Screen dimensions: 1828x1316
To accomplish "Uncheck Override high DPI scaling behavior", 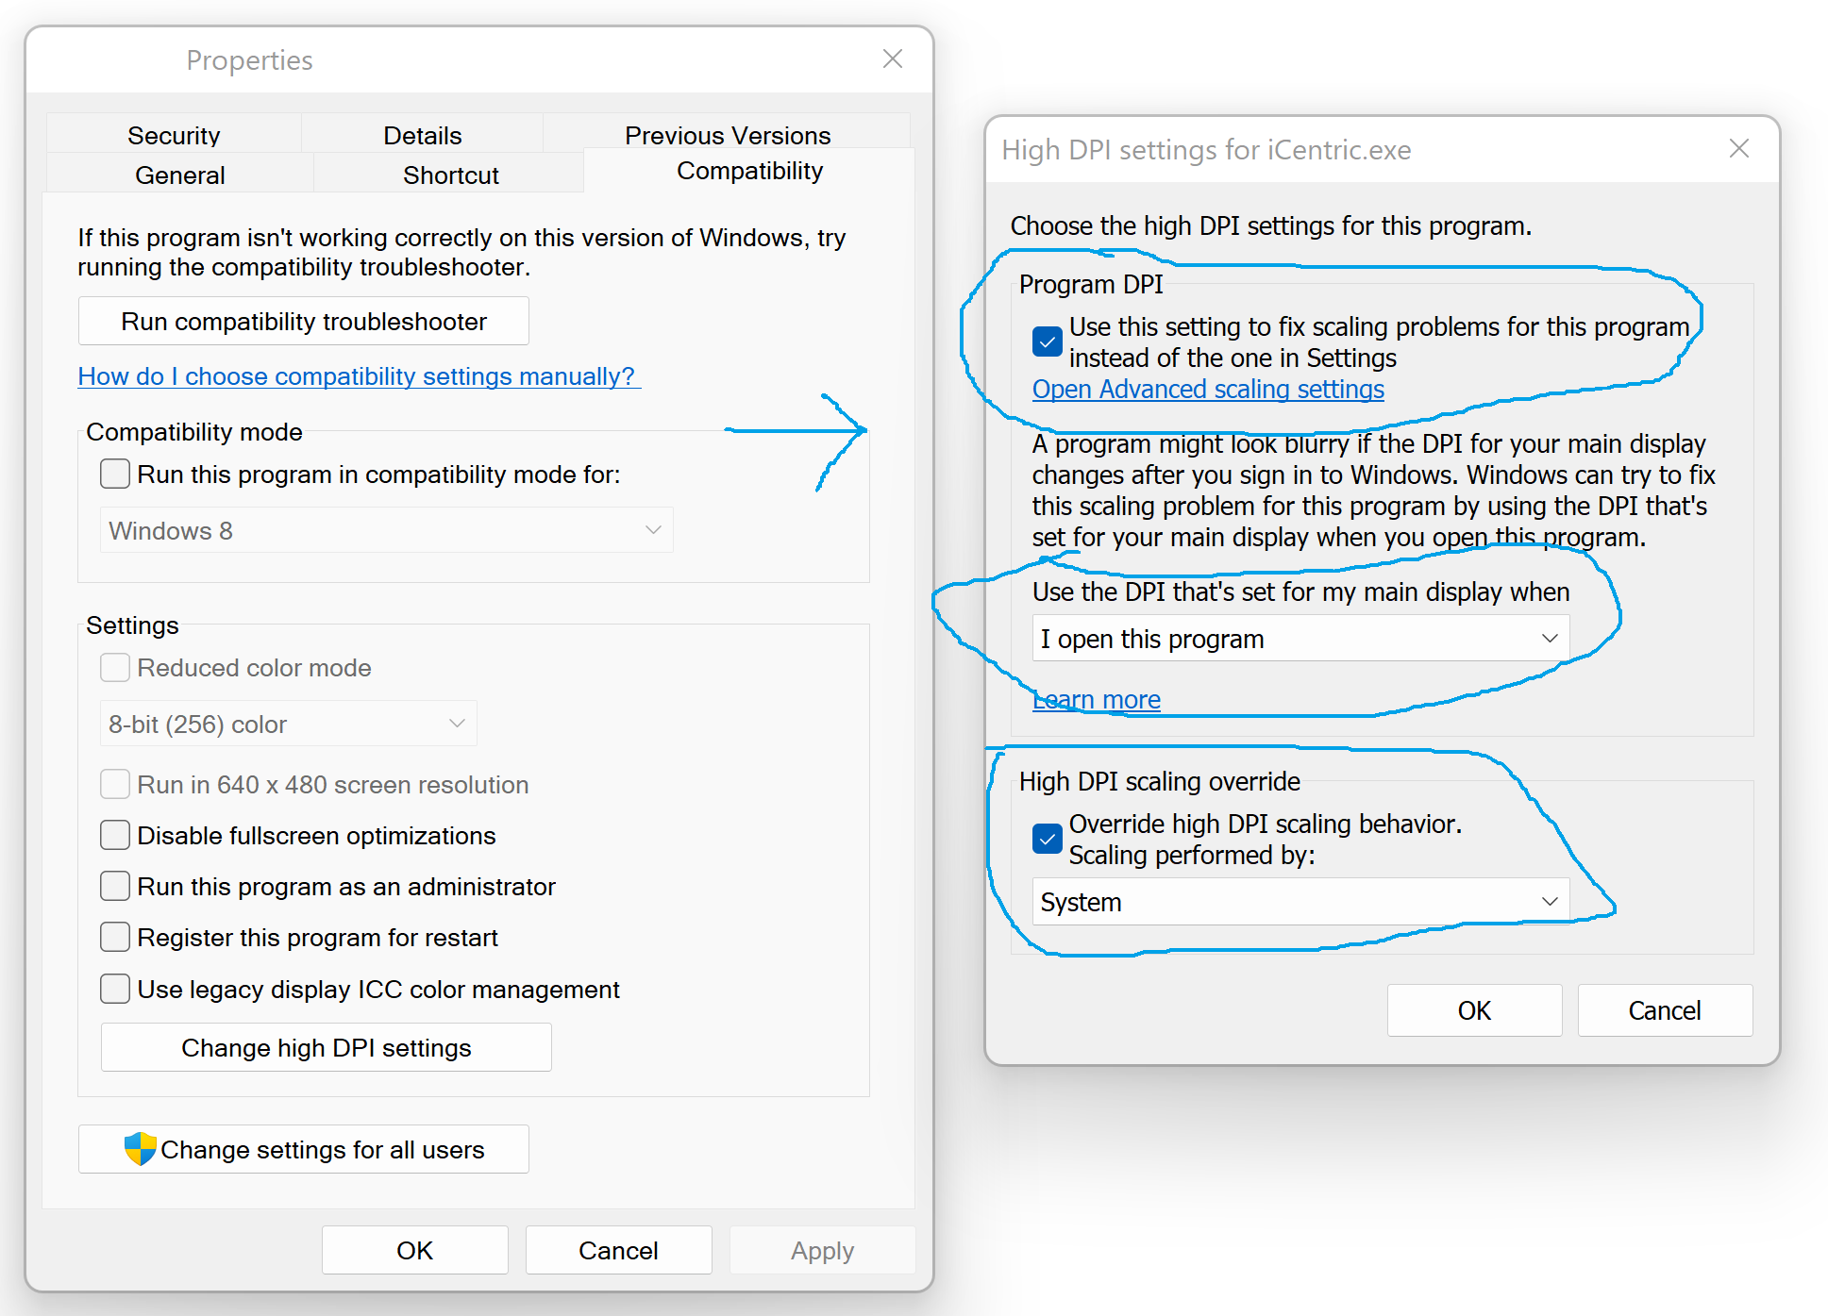I will pyautogui.click(x=1047, y=838).
